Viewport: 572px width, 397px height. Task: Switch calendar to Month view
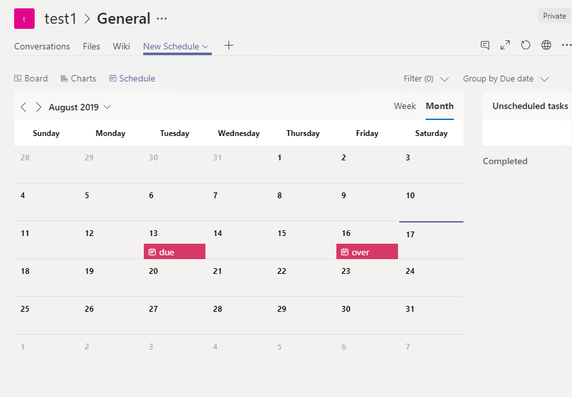tap(440, 106)
